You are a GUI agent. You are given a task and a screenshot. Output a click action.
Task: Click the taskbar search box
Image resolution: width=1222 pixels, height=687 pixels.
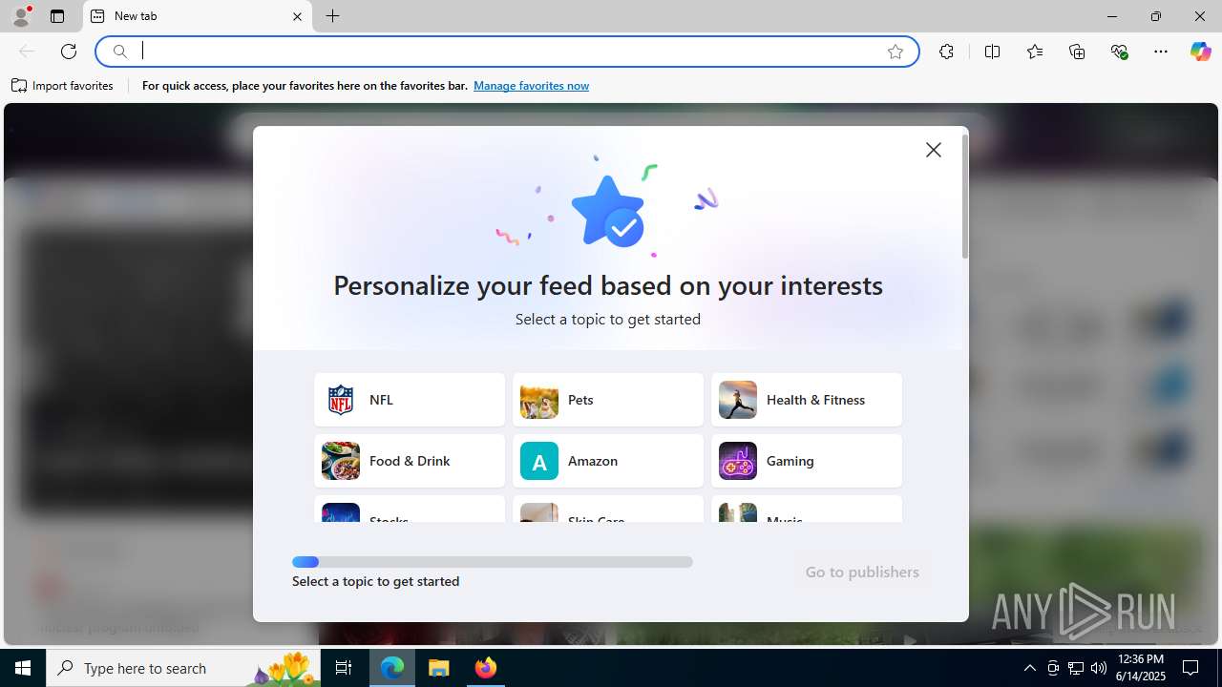[185, 668]
